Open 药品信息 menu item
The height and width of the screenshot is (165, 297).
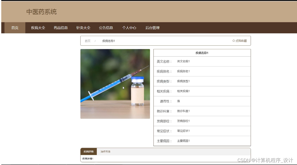[x=61, y=28]
